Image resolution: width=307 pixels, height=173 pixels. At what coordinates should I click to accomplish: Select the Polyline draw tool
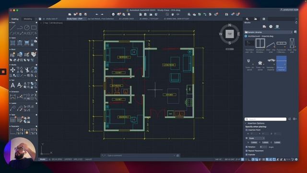click(20, 28)
